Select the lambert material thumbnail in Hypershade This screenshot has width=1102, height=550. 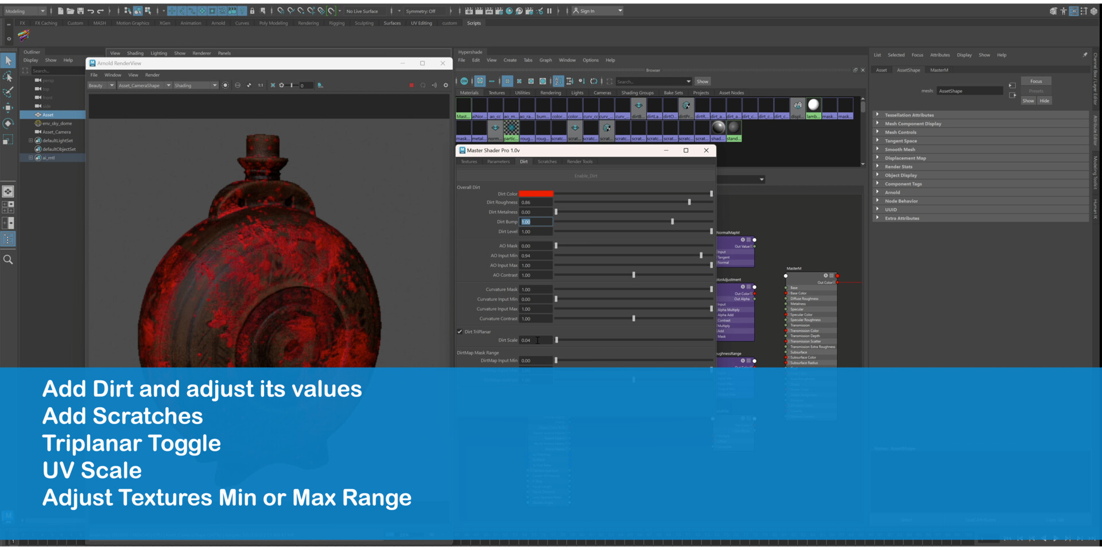813,105
